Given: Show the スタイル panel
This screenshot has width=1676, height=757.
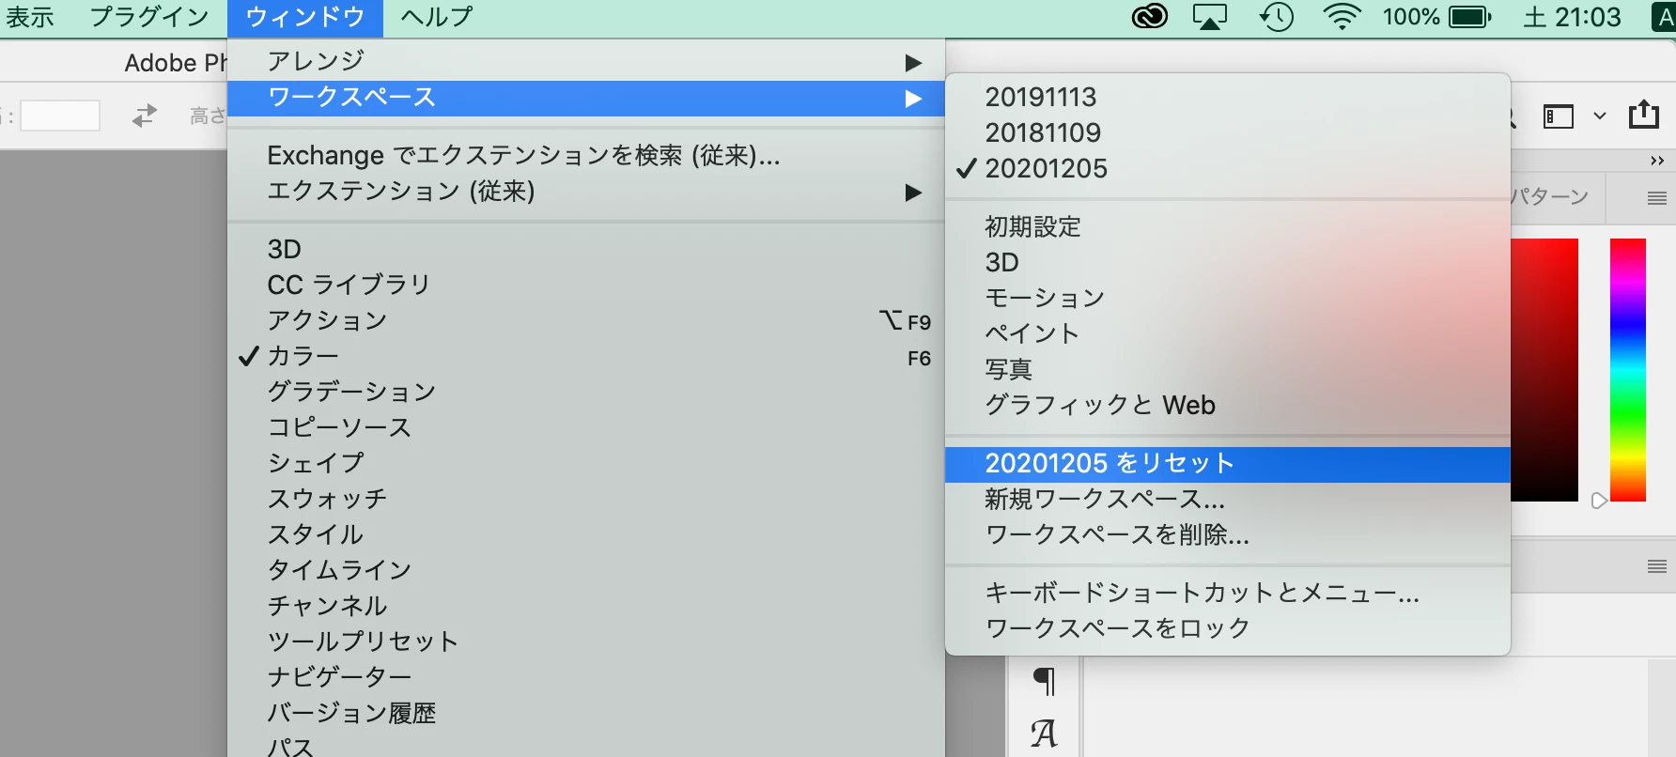Looking at the screenshot, I should click(586, 535).
